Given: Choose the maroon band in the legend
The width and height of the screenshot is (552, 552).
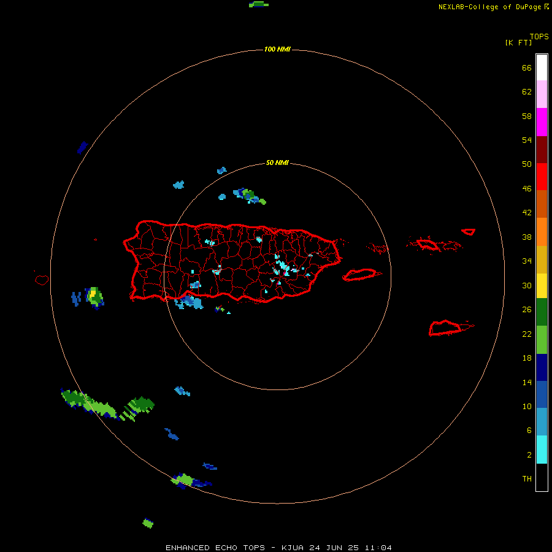Looking at the screenshot, I should [542, 150].
